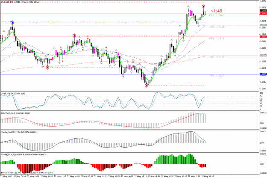This screenshot has height=178, width=267.
Task: Click the red 1.2361 price tag on axis
Action: point(263,14)
